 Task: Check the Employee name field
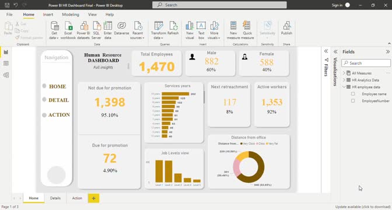[353, 94]
